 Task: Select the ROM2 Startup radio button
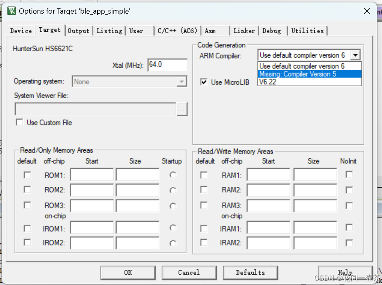[x=173, y=190]
